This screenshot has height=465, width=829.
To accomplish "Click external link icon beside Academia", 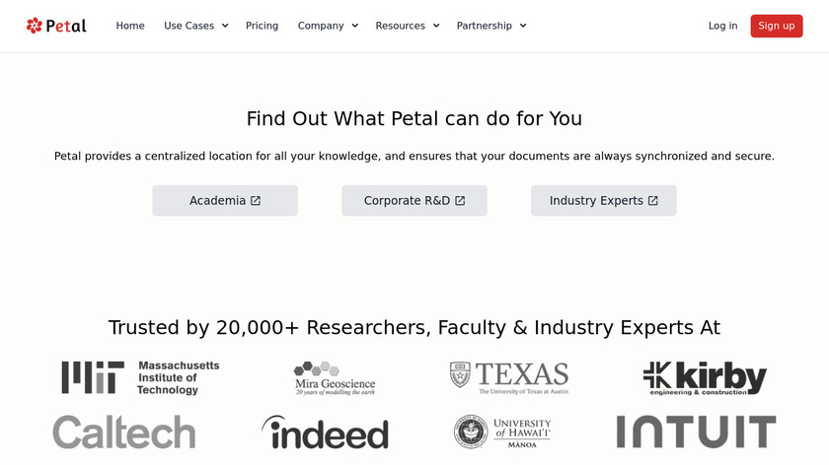I will click(x=256, y=201).
